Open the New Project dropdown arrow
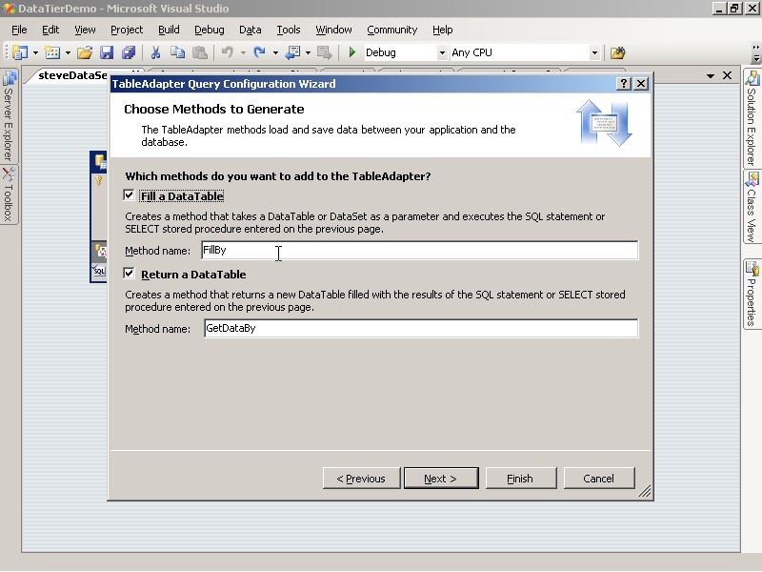The image size is (762, 572). pos(35,52)
